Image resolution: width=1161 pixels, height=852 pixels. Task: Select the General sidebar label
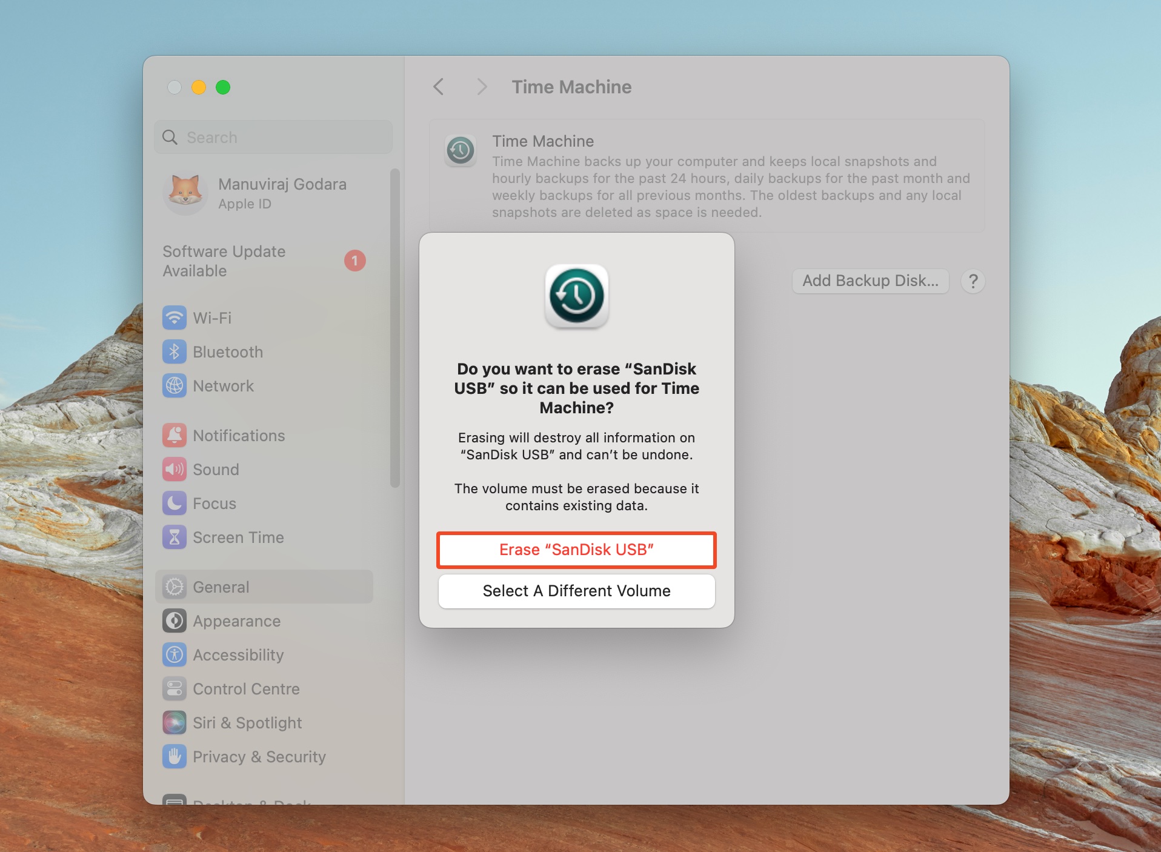click(221, 587)
